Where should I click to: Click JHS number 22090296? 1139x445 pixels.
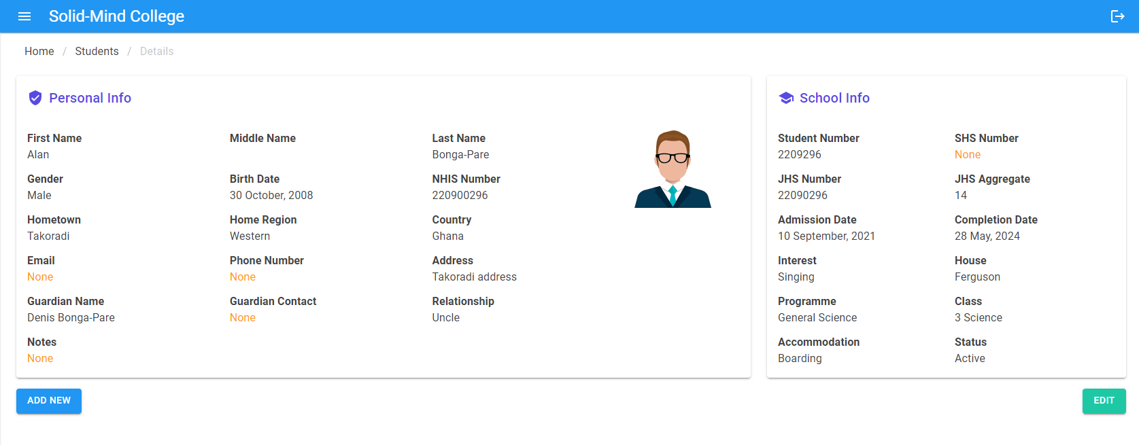pos(802,196)
